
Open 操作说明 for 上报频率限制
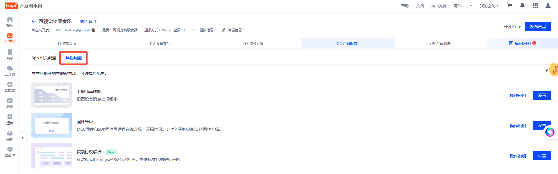518,96
